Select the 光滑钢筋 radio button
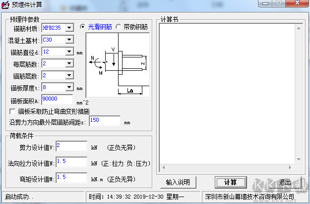This screenshot has width=310, height=204. (x=83, y=27)
